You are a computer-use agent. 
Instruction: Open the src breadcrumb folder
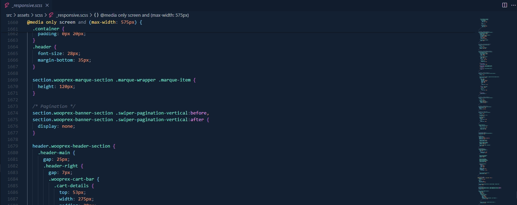tap(9, 15)
